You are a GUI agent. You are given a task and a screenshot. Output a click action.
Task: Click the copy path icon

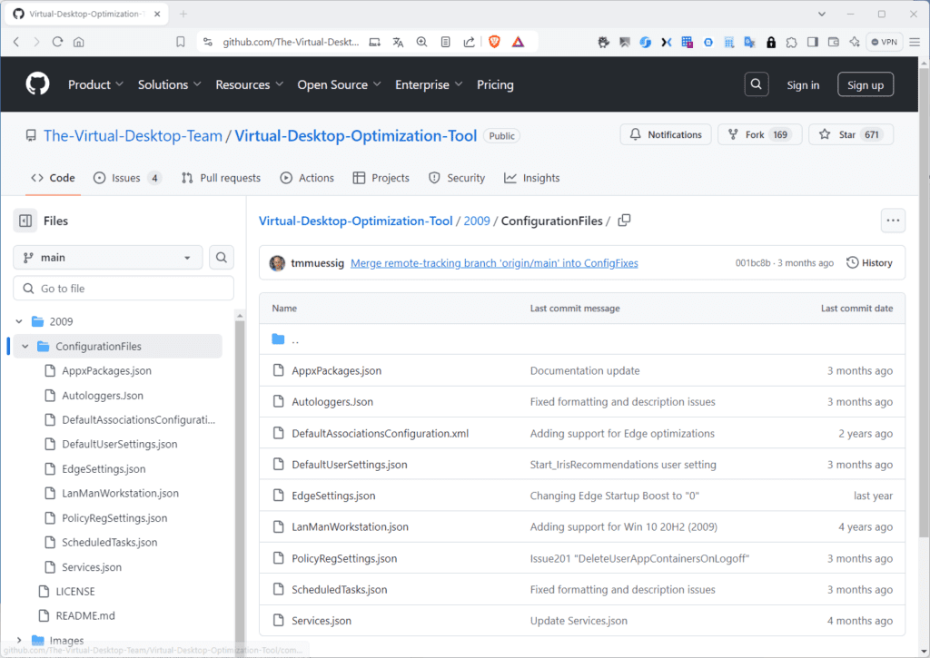click(624, 221)
